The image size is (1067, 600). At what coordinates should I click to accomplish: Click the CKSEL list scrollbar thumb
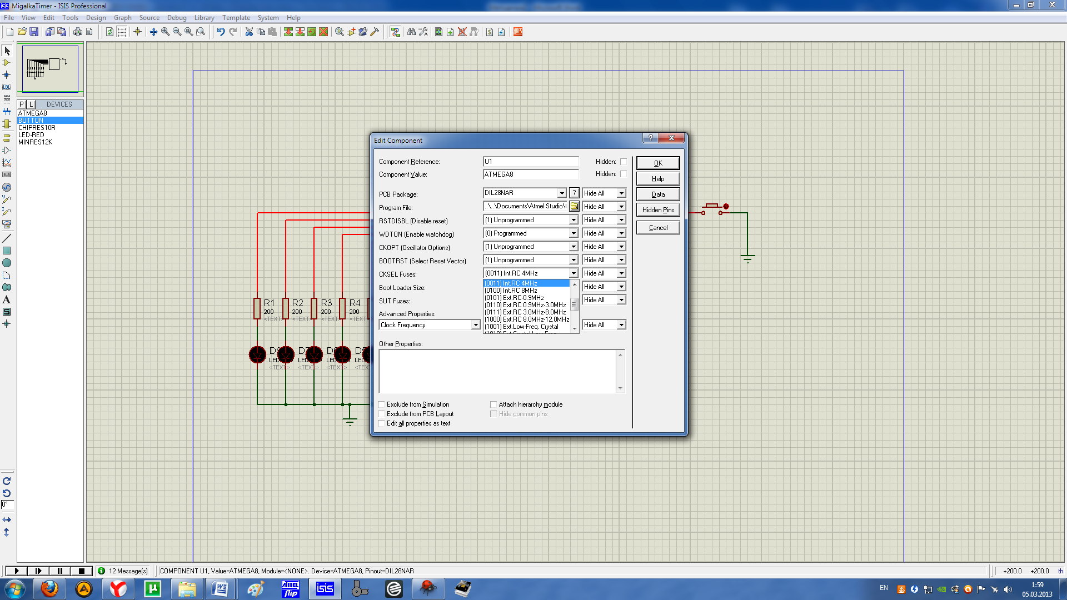pyautogui.click(x=575, y=304)
